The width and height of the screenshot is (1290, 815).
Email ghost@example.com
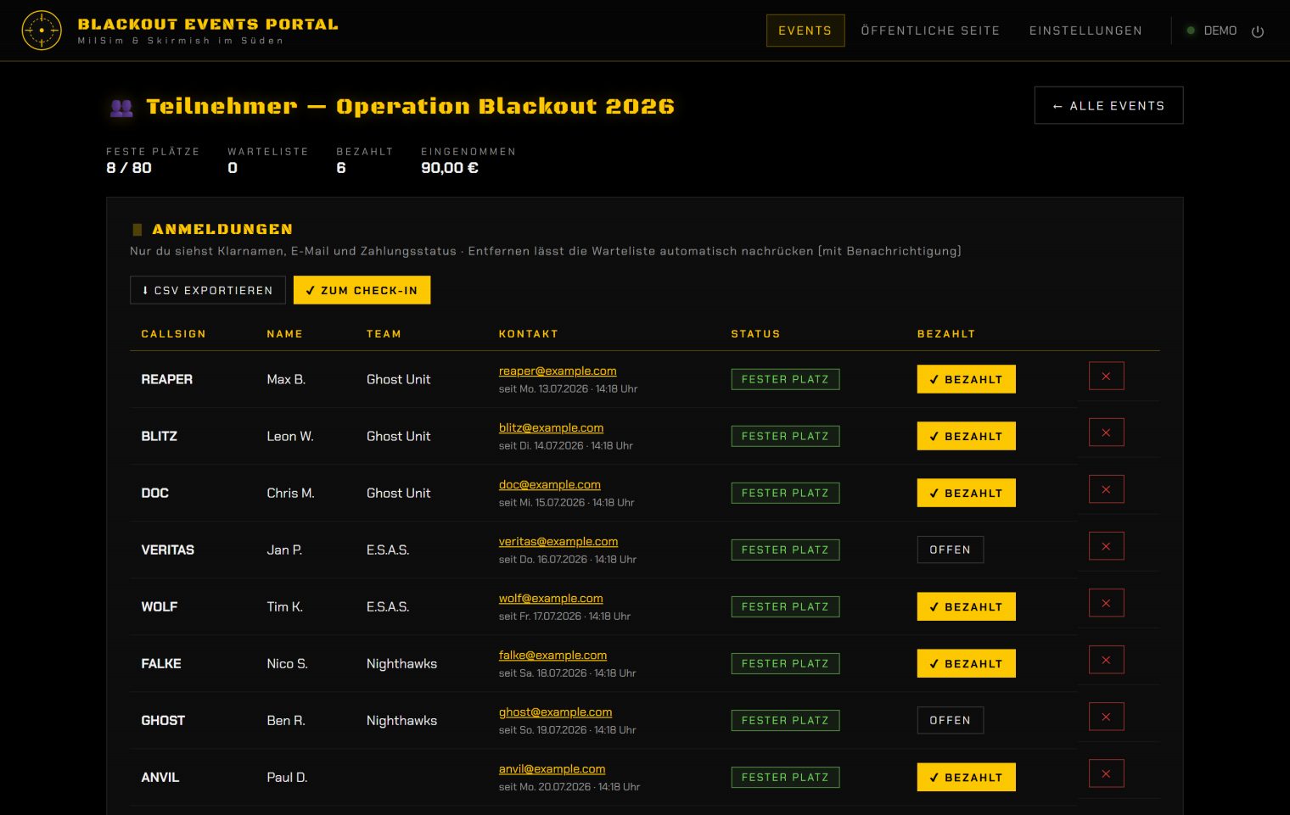click(555, 712)
